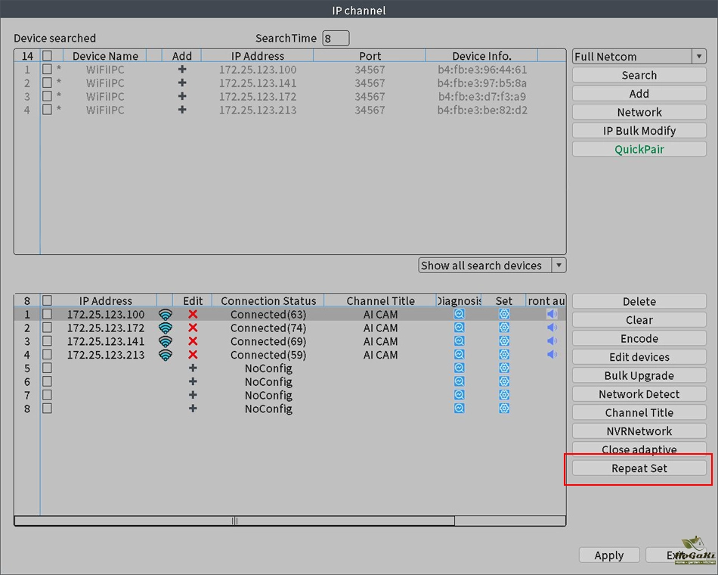This screenshot has width=718, height=575.
Task: Click the Device Name column header
Action: click(105, 56)
